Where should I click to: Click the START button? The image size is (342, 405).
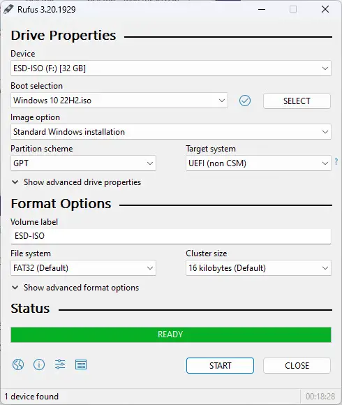(x=220, y=365)
